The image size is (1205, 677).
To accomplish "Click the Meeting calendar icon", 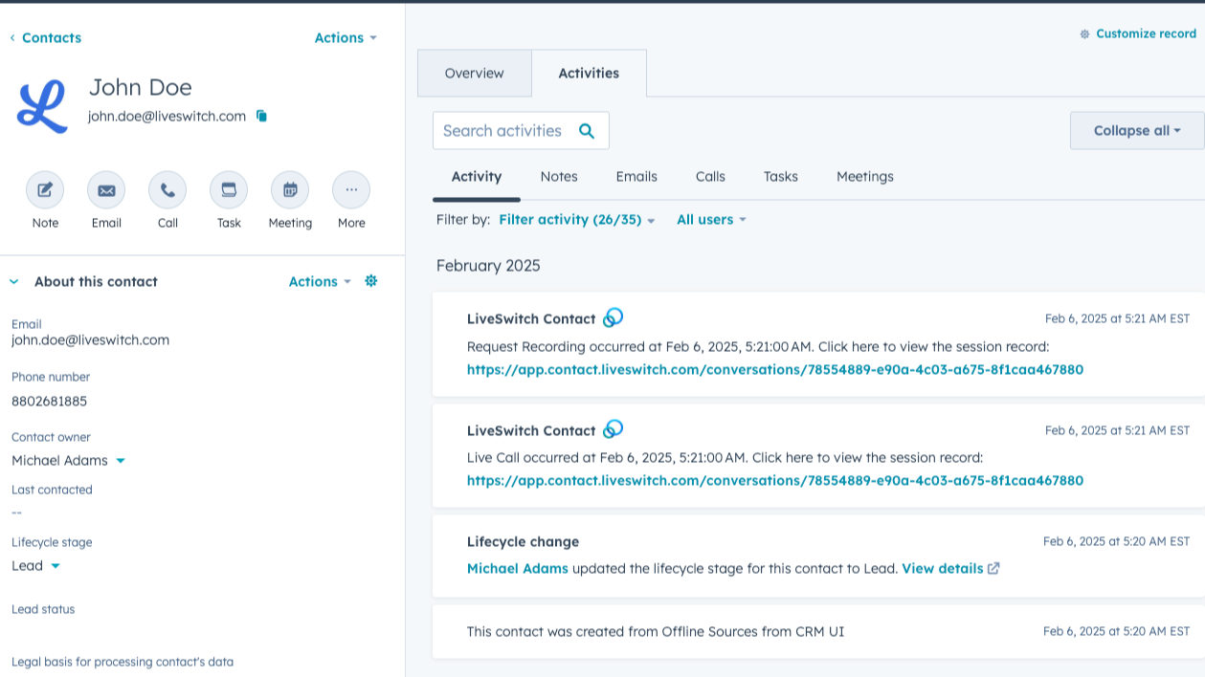I will (x=290, y=190).
